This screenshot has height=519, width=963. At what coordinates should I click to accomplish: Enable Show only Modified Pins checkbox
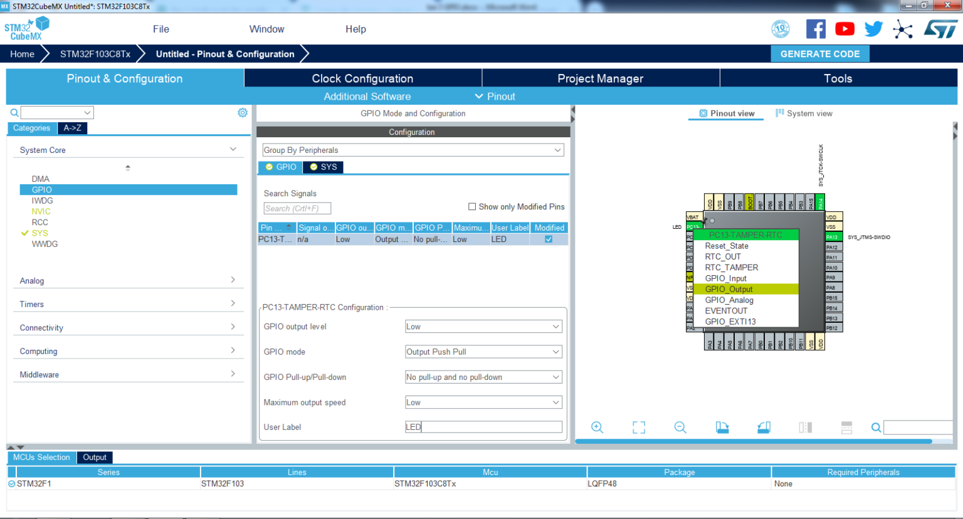pyautogui.click(x=472, y=207)
